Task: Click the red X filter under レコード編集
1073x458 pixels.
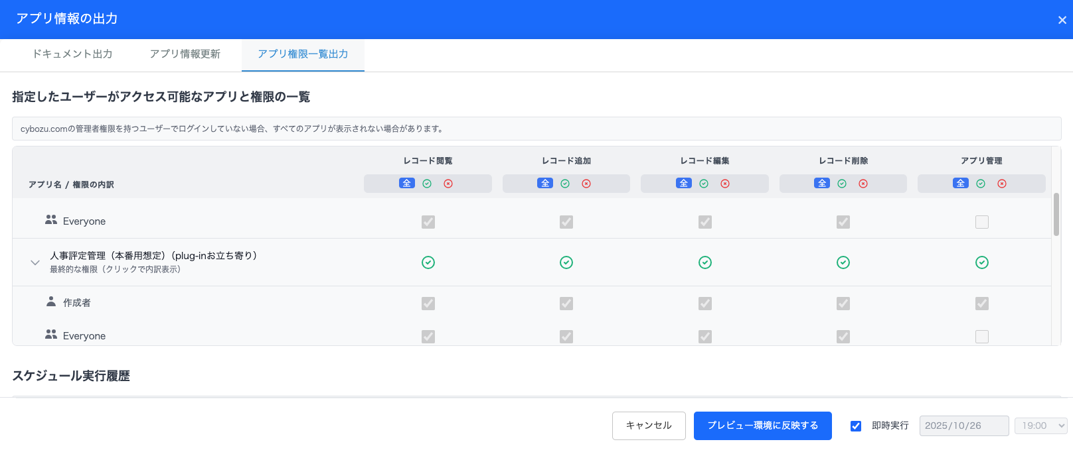Action: [x=725, y=184]
